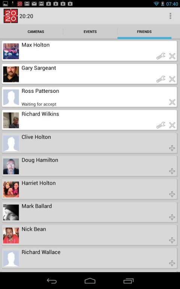Remove Gary Sargeant from friends

172,79
